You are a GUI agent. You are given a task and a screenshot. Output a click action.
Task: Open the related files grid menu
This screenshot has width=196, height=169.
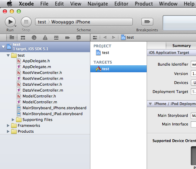tap(95, 38)
